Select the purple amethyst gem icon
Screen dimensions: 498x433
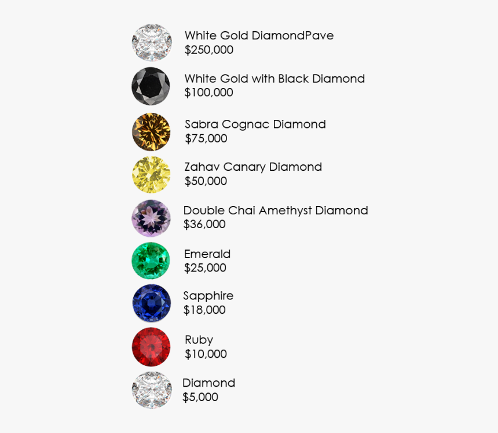(x=151, y=218)
